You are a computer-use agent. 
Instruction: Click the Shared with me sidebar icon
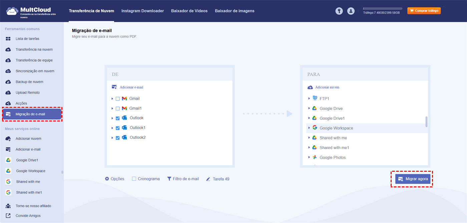8,182
